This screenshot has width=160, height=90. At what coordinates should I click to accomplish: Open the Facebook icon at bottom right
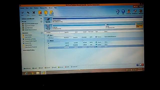[x=137, y=65]
